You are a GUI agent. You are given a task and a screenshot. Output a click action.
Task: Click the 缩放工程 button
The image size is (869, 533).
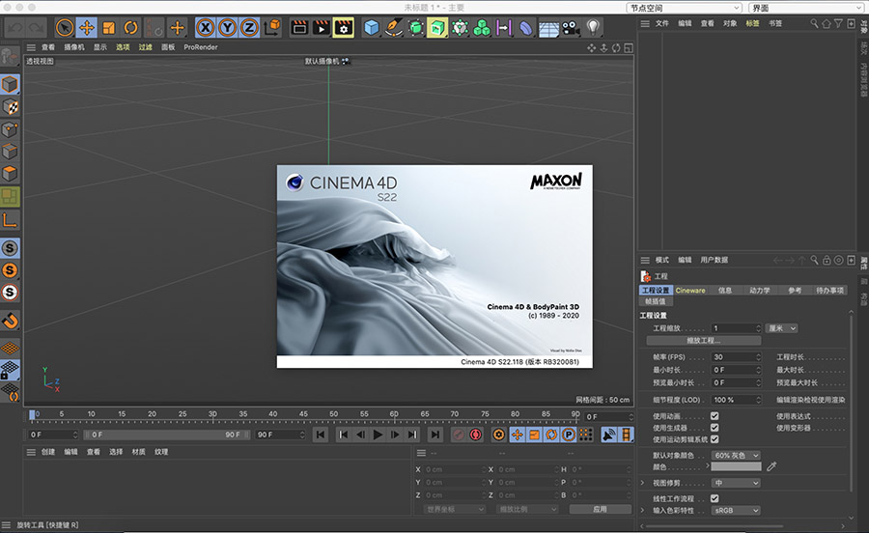tap(703, 340)
